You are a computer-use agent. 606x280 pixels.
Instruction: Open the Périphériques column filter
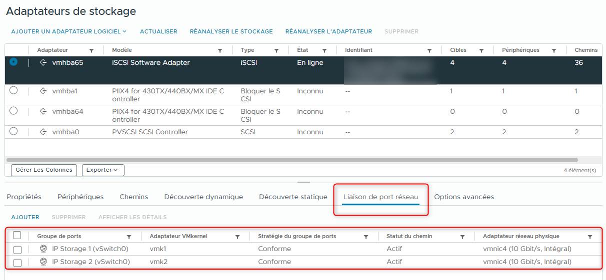554,50
